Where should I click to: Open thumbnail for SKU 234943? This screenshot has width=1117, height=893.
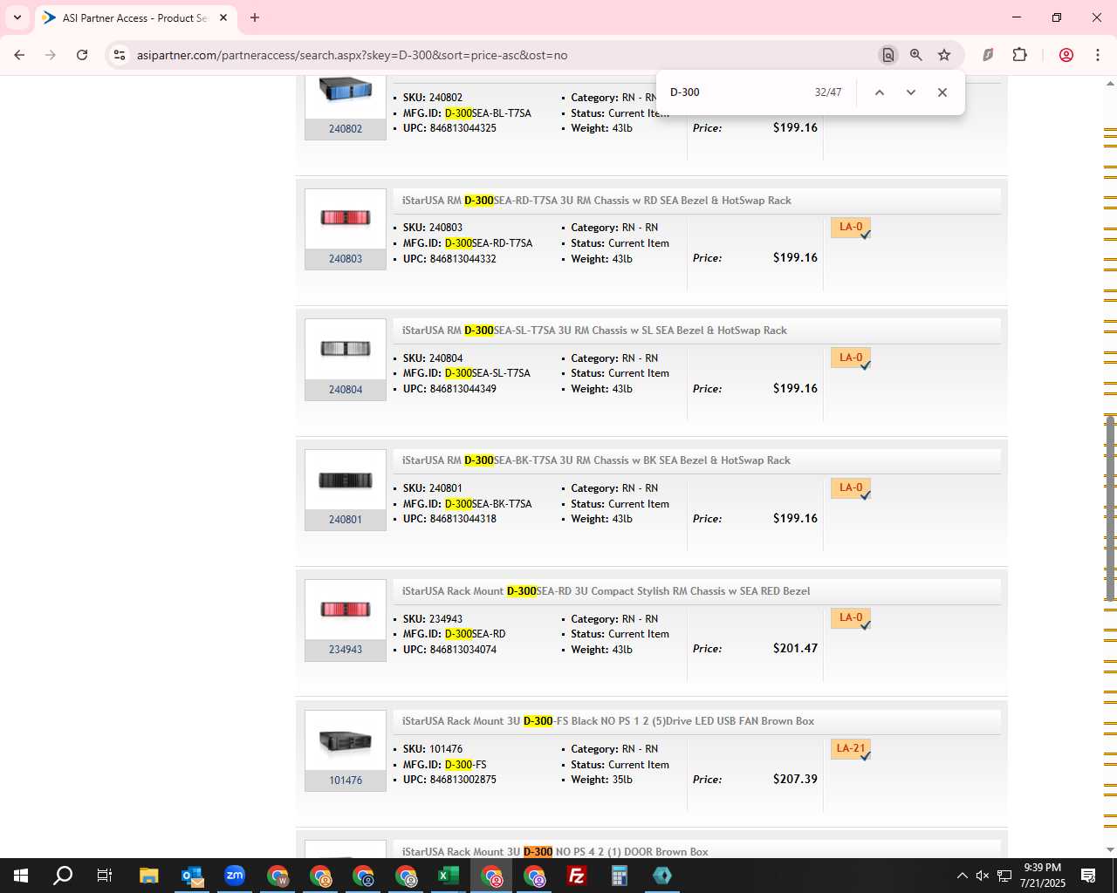[346, 610]
